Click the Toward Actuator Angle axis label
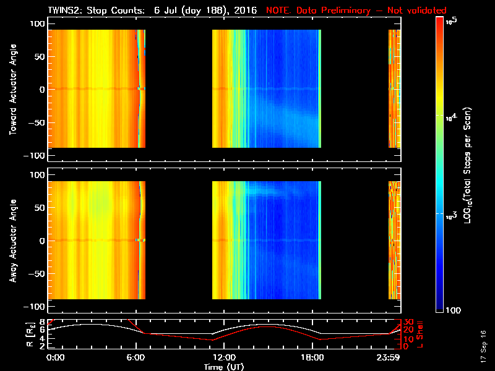Screen dimensions: 495x371 point(13,89)
